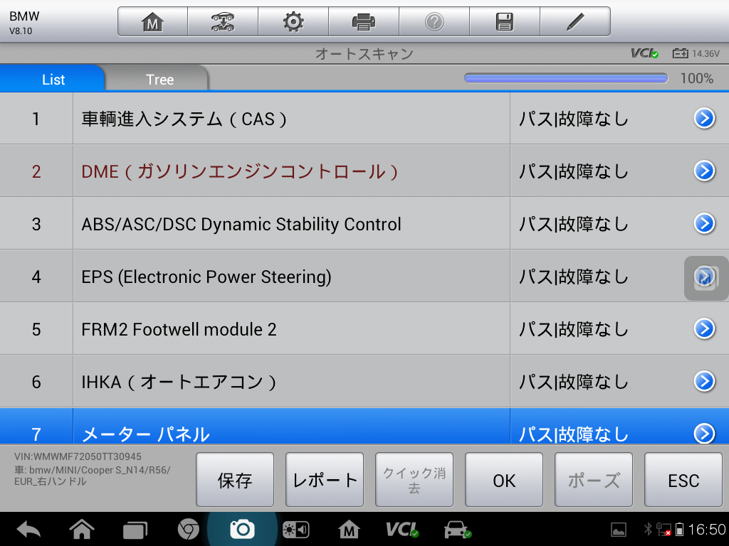The image size is (729, 546).
Task: Launch Chrome browser icon
Action: [x=188, y=529]
